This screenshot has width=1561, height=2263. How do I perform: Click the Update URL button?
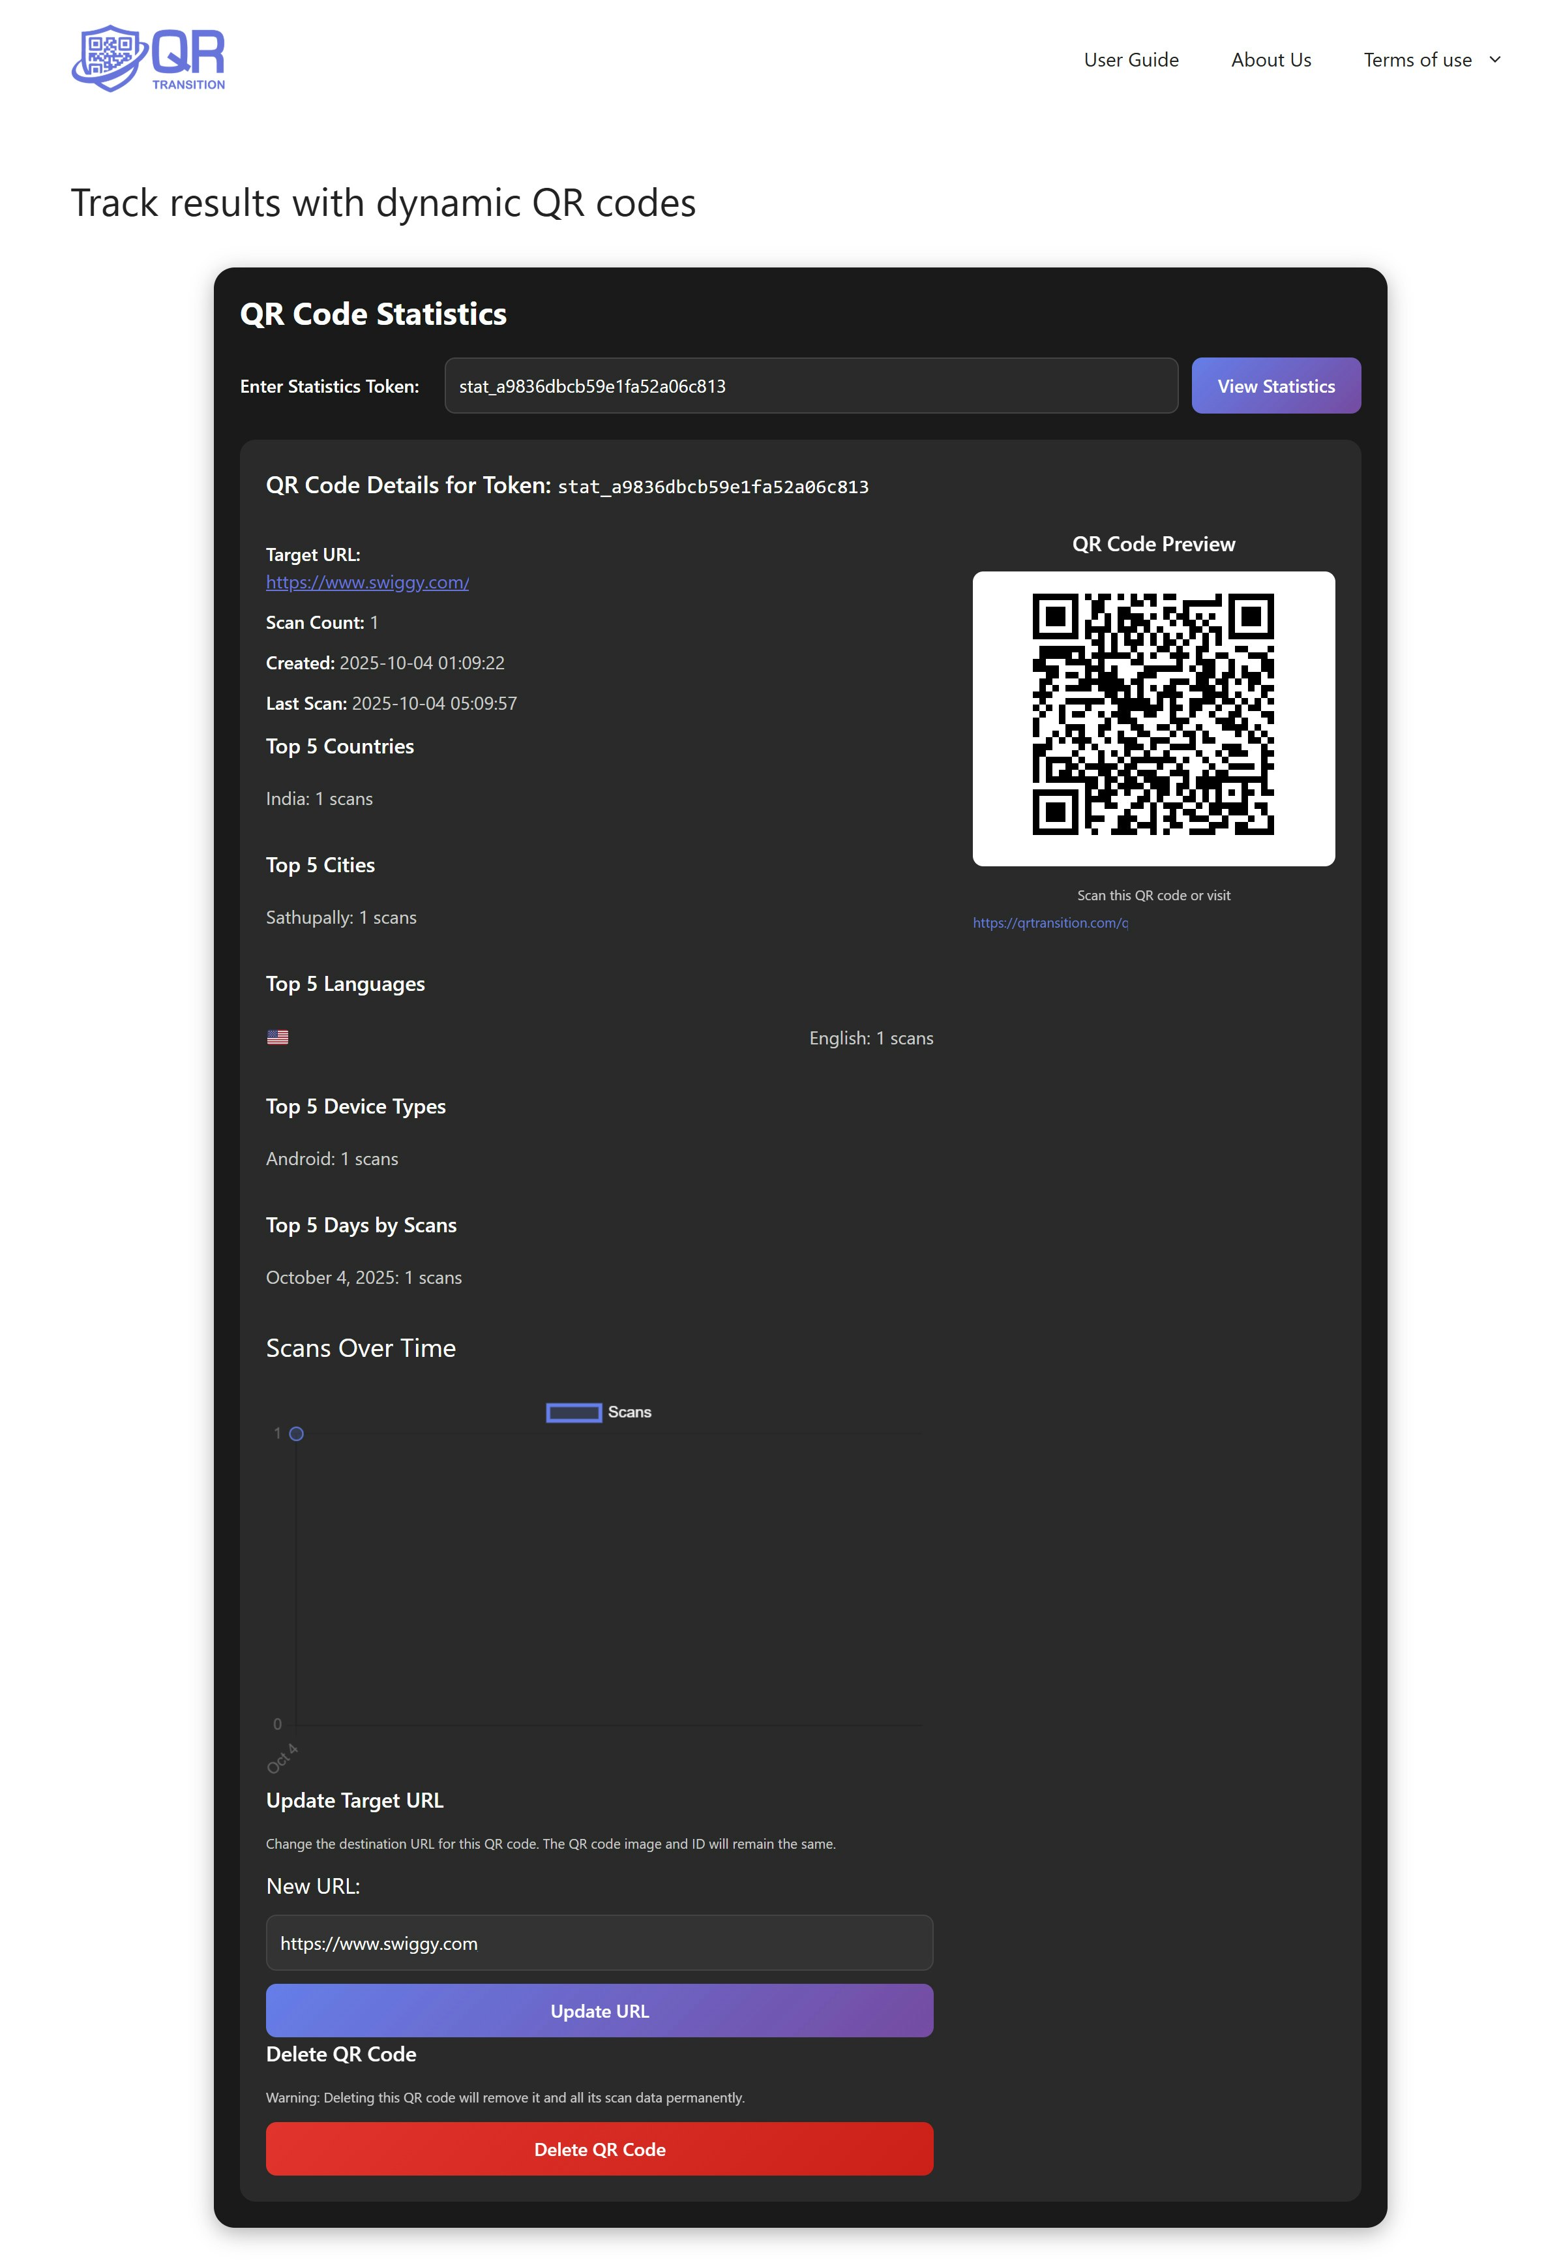[x=599, y=2011]
